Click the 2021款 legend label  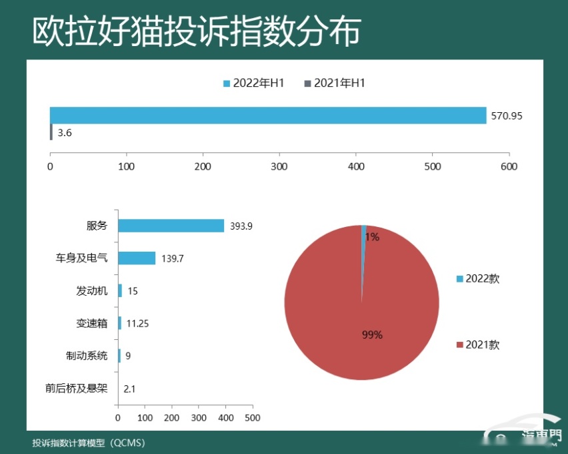[483, 345]
